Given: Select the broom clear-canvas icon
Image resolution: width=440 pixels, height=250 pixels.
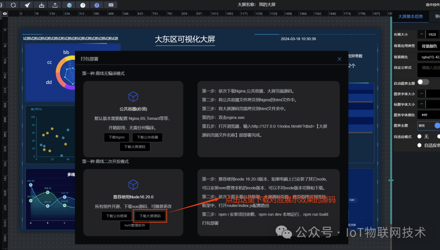Looking at the screenshot, I should (28, 4).
